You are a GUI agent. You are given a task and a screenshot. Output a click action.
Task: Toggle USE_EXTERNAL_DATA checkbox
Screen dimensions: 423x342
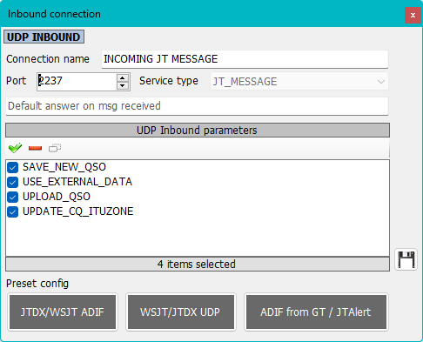[13, 182]
